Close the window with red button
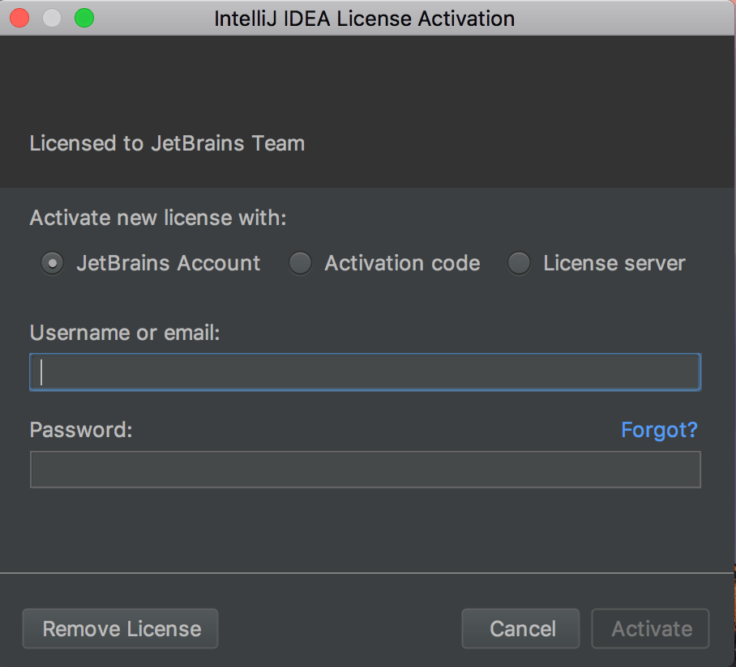The width and height of the screenshot is (736, 667). (x=19, y=17)
